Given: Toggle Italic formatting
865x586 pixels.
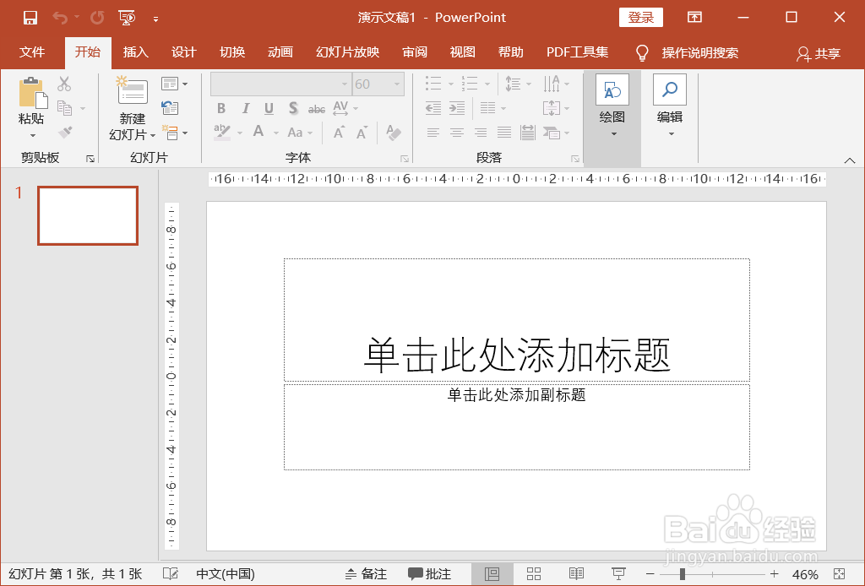Looking at the screenshot, I should (x=246, y=108).
